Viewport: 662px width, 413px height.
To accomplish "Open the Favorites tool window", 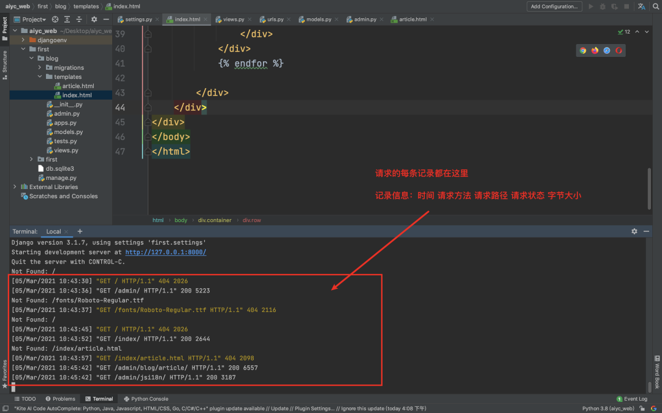I will (5, 373).
